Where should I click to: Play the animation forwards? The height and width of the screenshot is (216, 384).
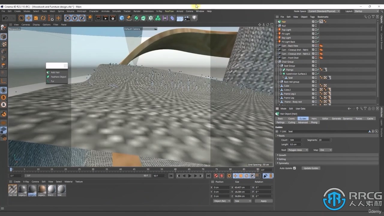coord(190,176)
